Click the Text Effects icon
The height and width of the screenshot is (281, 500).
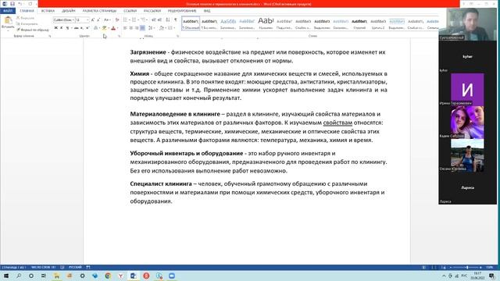[95, 28]
